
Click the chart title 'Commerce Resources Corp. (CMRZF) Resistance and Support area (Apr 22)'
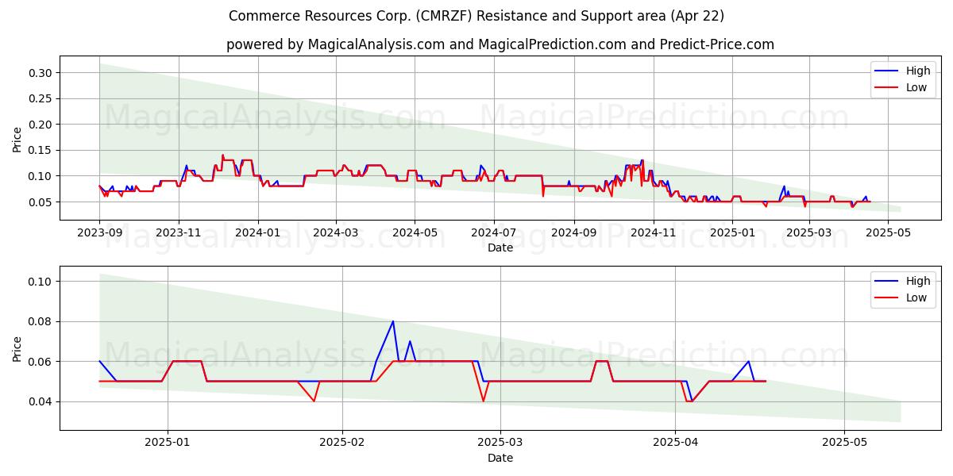pos(476,16)
